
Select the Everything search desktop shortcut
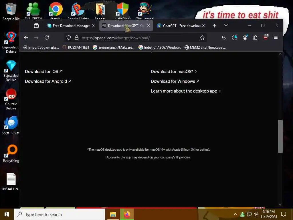click(x=11, y=154)
